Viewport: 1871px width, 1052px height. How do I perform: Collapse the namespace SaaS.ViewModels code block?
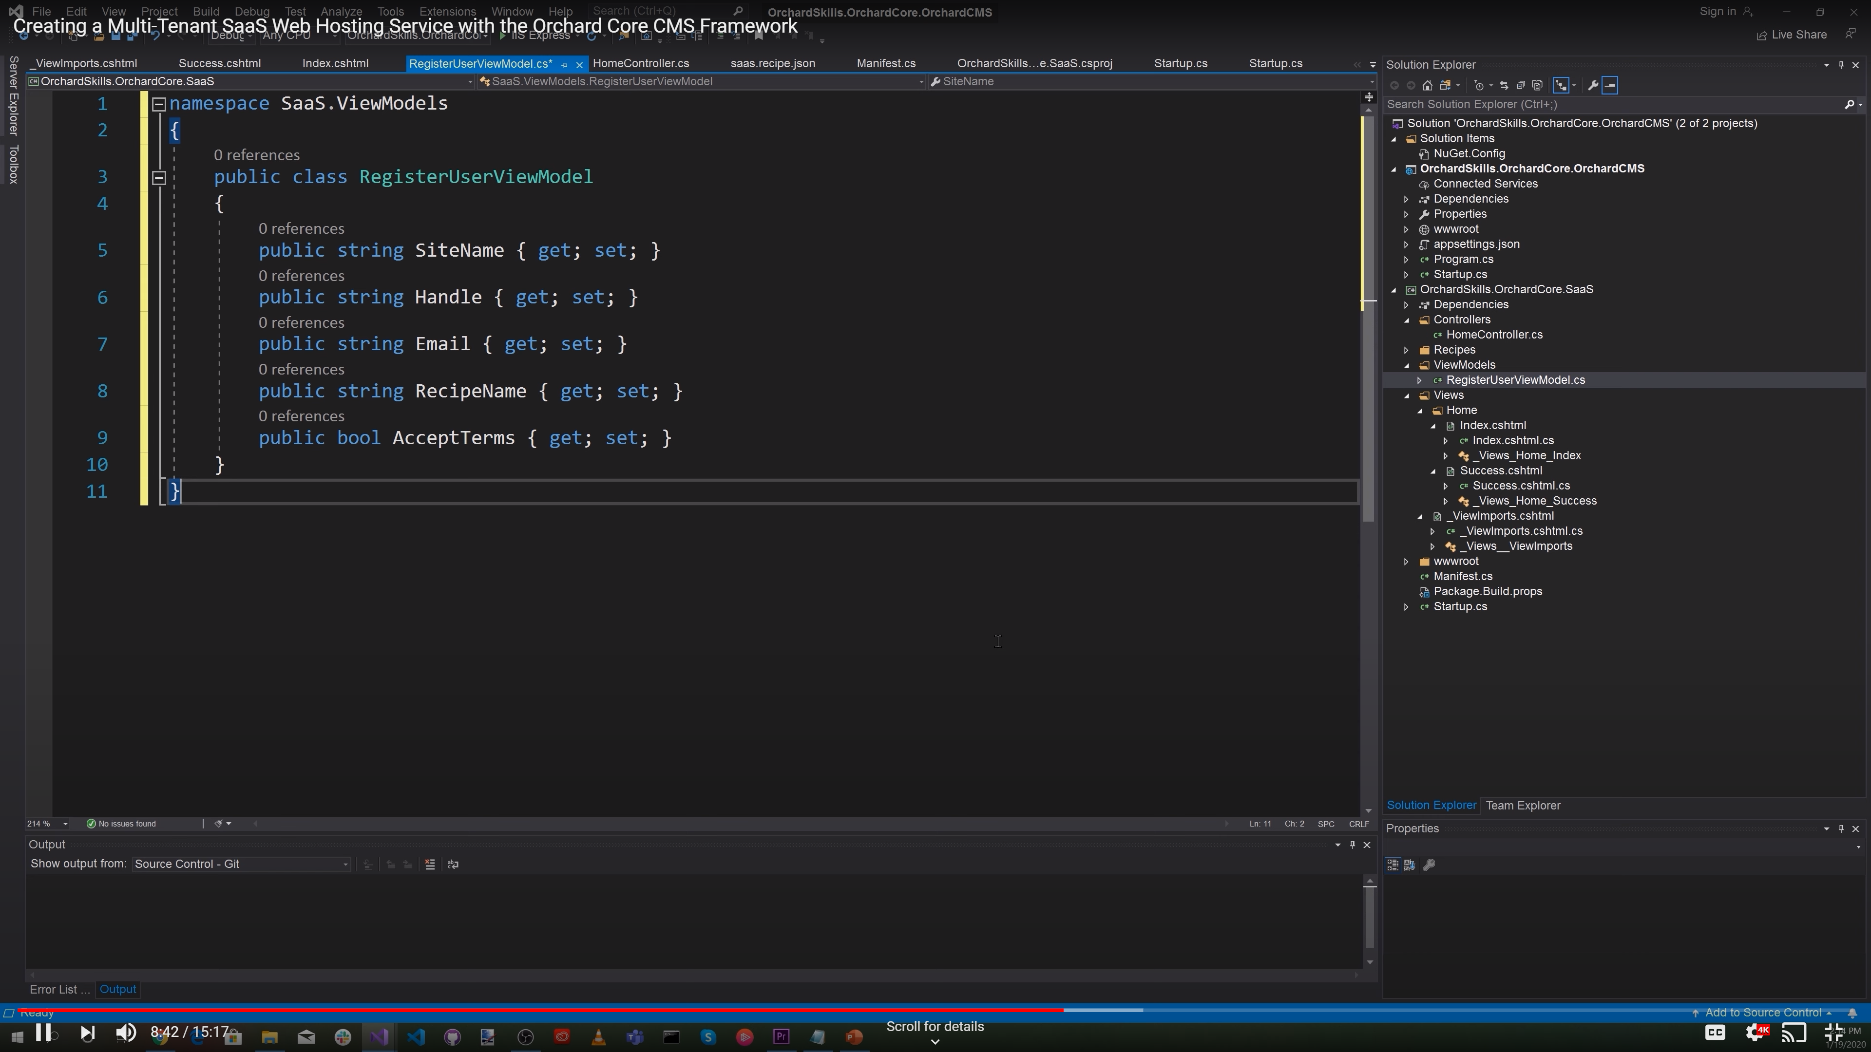pos(159,105)
